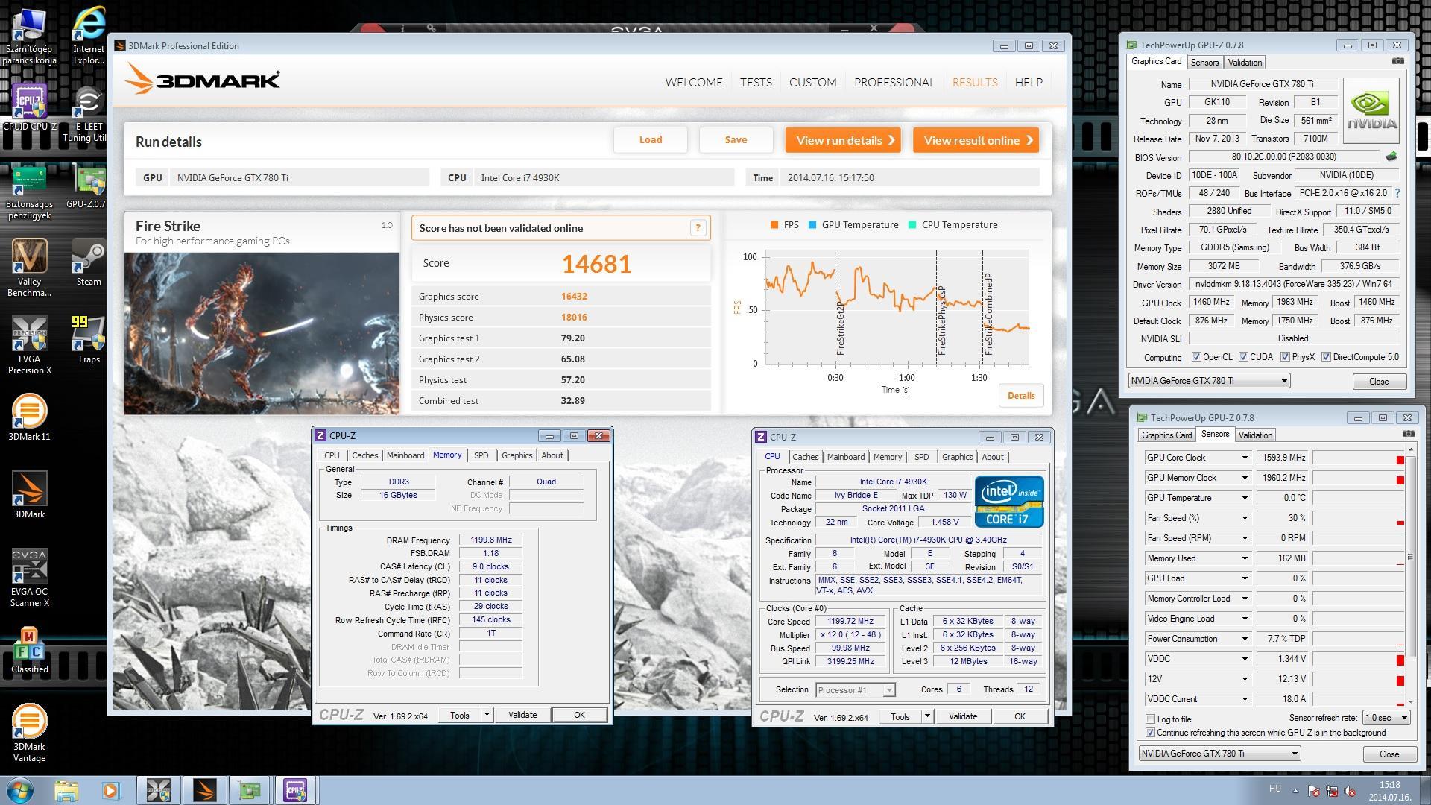Expand GPU Core Clock sensor dropdown
The image size is (1431, 805).
[x=1244, y=458]
